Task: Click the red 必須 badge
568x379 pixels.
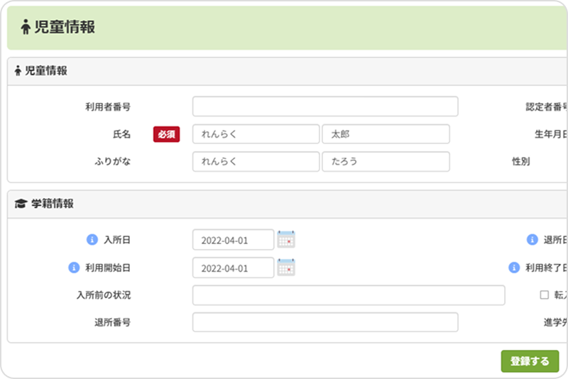Action: [166, 134]
